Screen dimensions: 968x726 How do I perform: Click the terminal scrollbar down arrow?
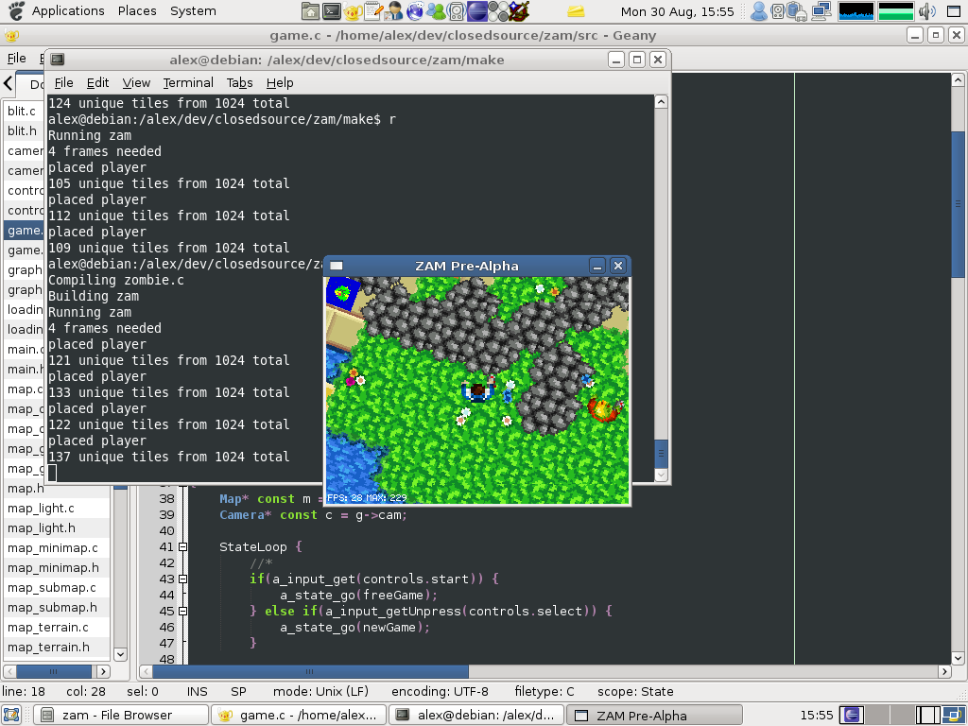pyautogui.click(x=662, y=475)
